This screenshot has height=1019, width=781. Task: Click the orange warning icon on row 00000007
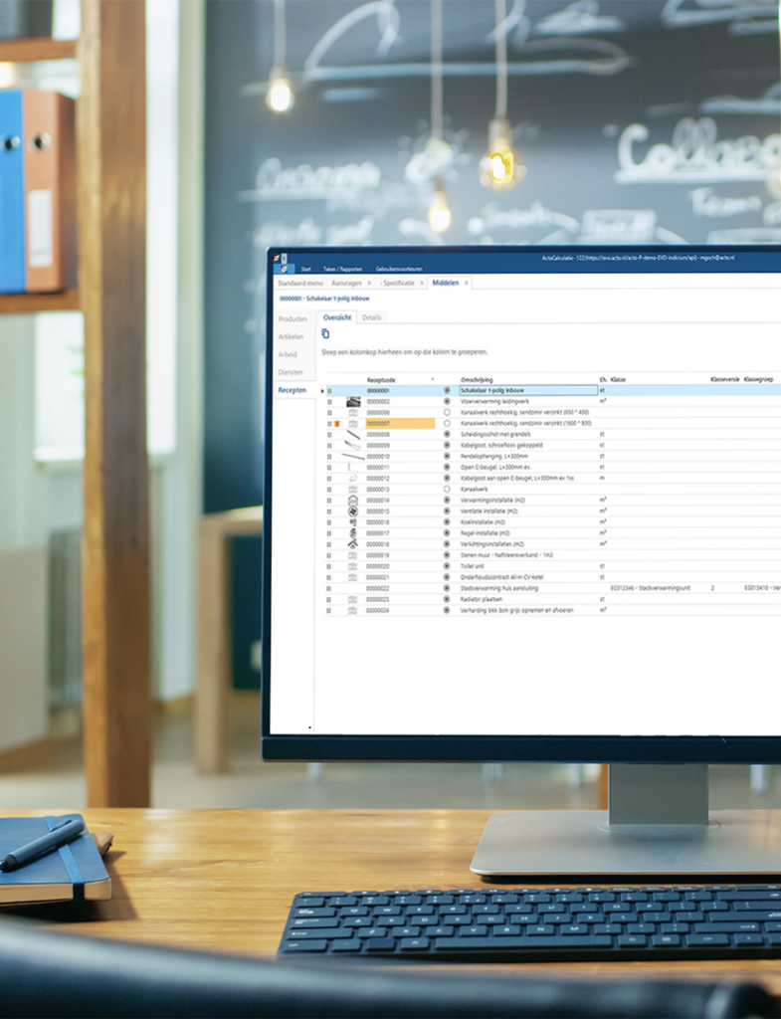[338, 424]
